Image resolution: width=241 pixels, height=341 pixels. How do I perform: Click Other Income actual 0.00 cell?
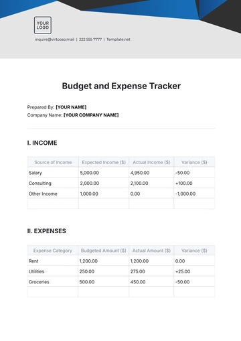(x=135, y=194)
